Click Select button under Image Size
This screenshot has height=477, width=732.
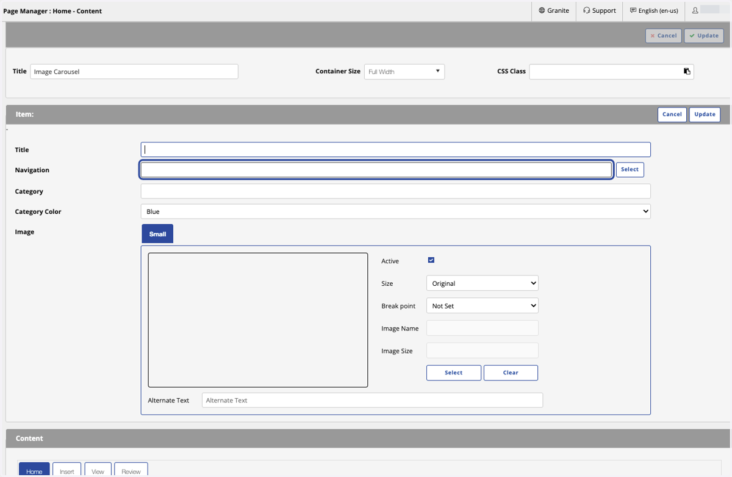(x=454, y=373)
